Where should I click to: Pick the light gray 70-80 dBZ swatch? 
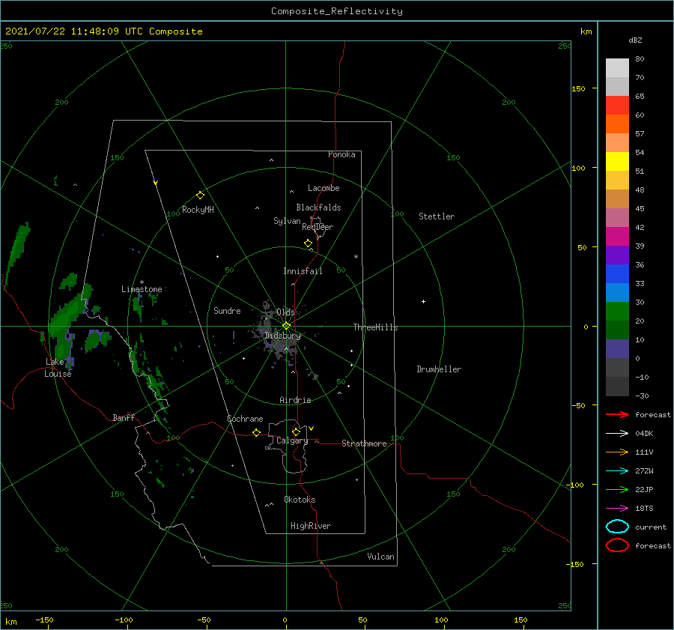[x=617, y=68]
